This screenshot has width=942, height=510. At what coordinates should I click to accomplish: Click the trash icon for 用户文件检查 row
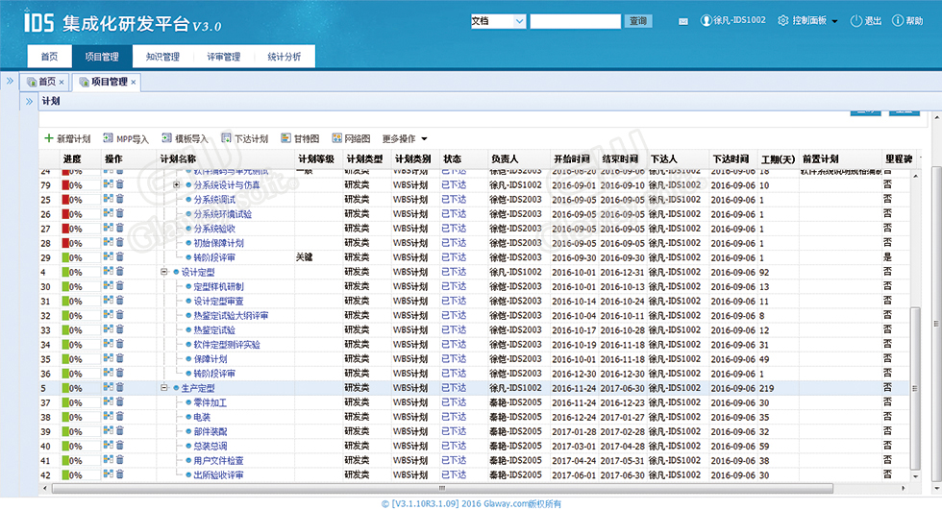(119, 460)
